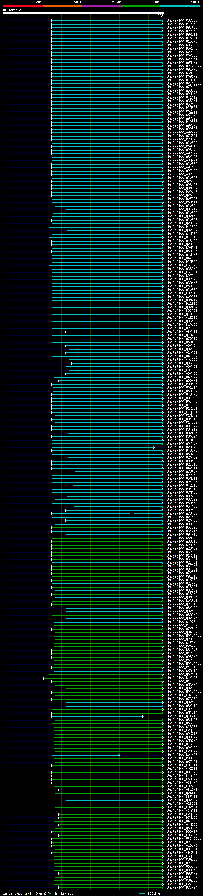
Task: Click UniRef100_A2BNE9 entry
Action: [182, 549]
